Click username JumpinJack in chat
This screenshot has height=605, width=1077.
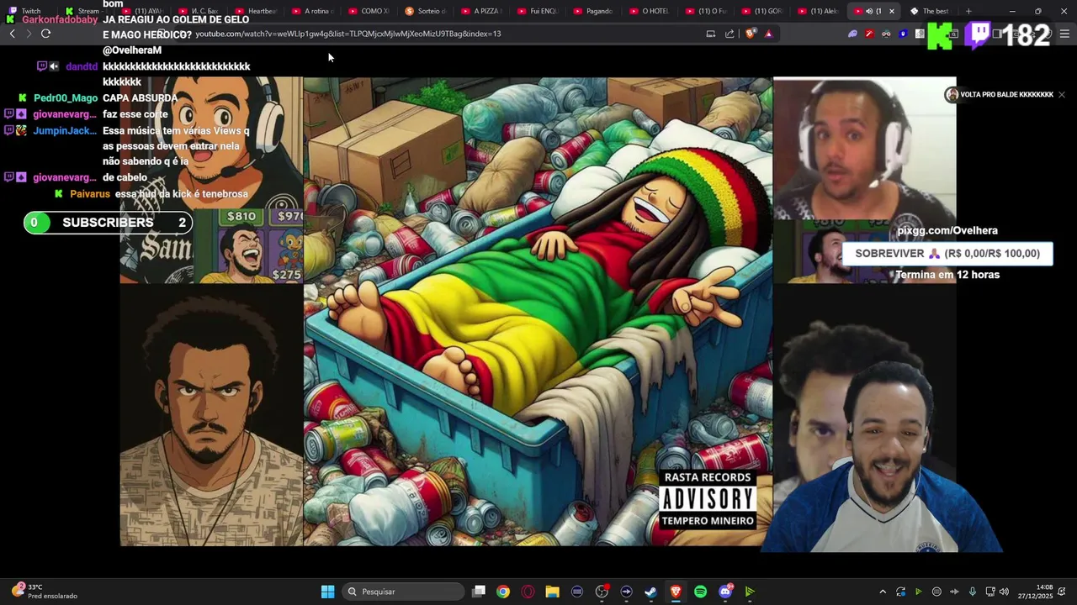coord(66,131)
